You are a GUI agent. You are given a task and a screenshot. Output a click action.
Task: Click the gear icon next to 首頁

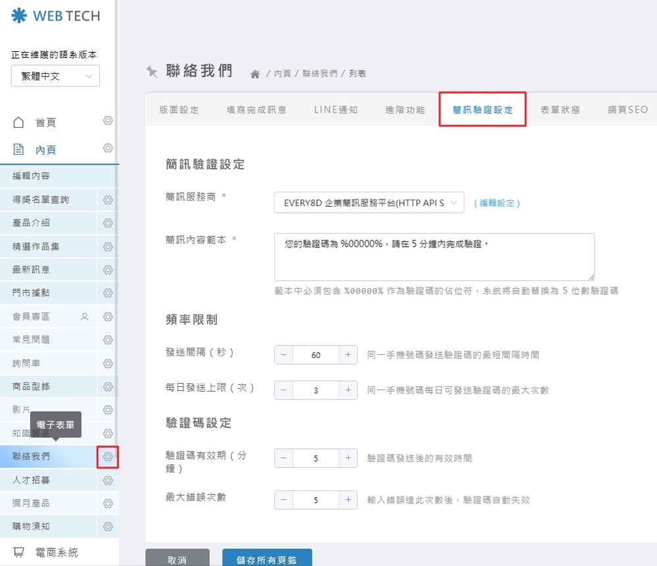[x=108, y=121]
